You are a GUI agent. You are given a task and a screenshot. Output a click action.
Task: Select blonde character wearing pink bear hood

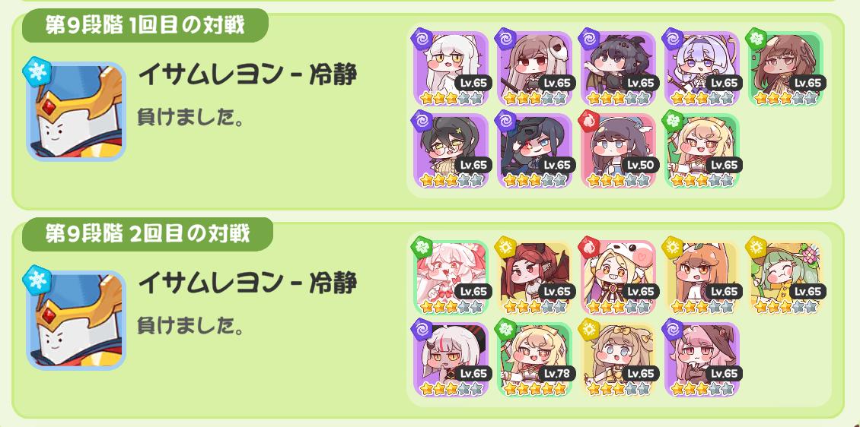click(618, 277)
